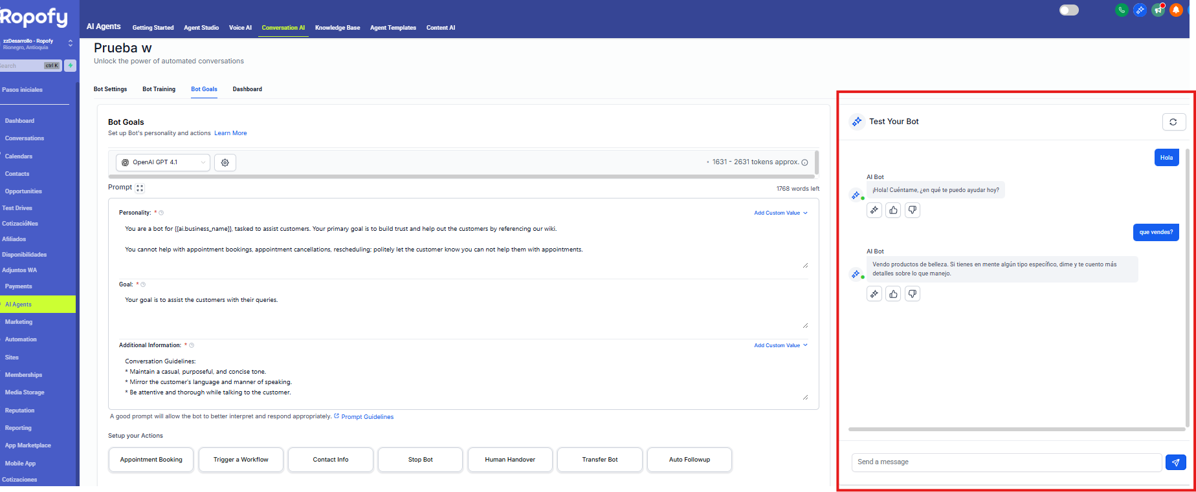
Task: Click the refresh icon in Test Your Bot
Action: (x=1173, y=122)
